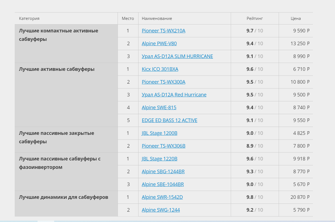
Task: Click the Цена column header
Action: [x=296, y=18]
